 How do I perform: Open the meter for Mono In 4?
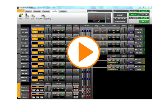coord(48,51)
